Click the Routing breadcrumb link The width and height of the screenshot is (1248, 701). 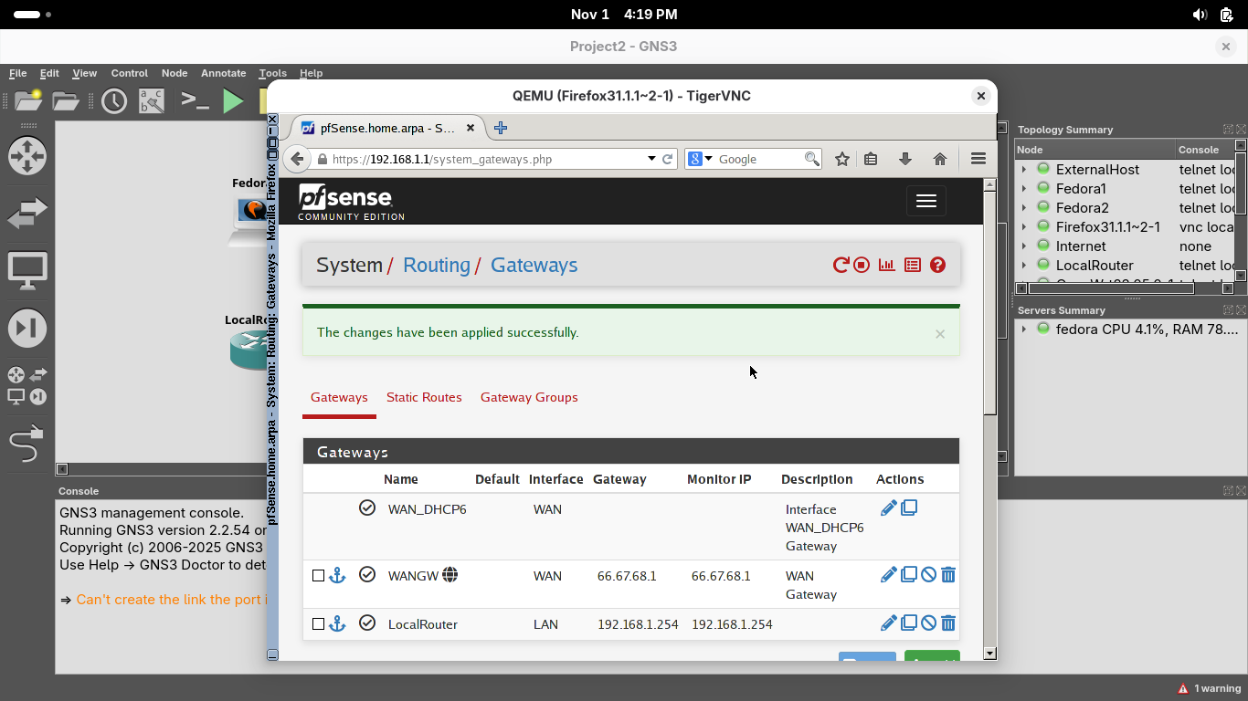[x=436, y=265]
